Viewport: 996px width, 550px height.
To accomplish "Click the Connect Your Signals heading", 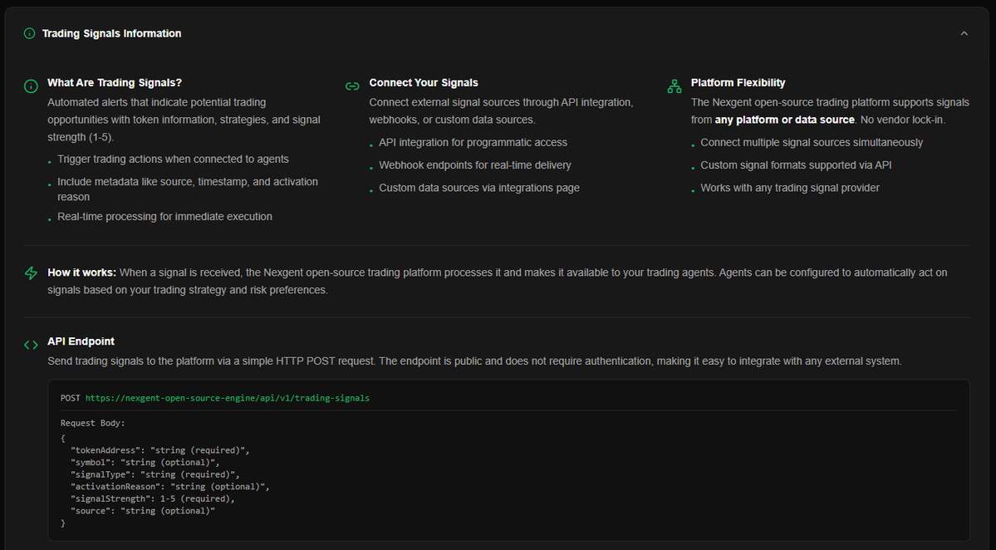I will [424, 82].
